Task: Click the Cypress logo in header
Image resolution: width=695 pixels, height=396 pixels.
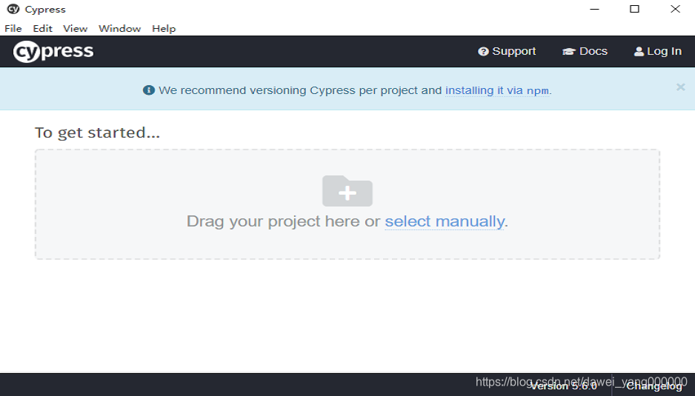Action: pos(53,51)
